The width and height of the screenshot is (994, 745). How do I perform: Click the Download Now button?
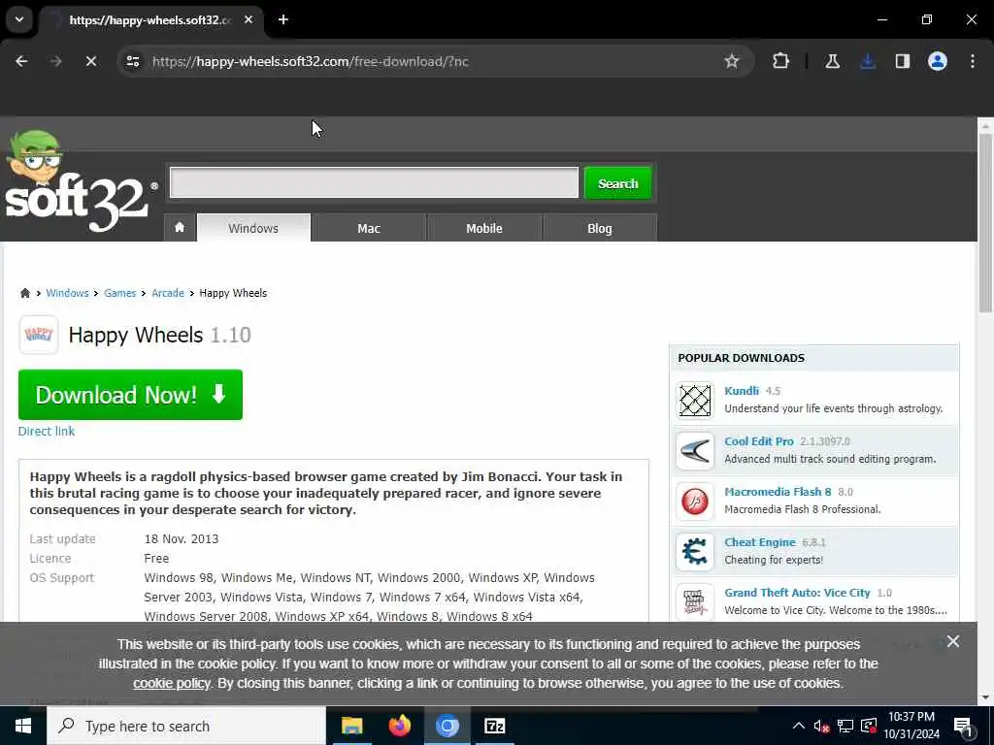(131, 395)
